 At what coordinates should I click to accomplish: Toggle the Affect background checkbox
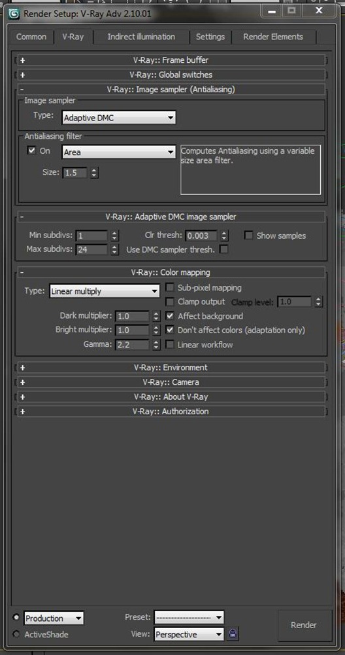tap(170, 316)
